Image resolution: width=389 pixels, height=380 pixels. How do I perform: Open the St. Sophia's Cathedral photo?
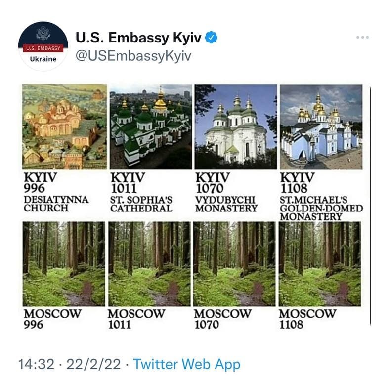151,127
